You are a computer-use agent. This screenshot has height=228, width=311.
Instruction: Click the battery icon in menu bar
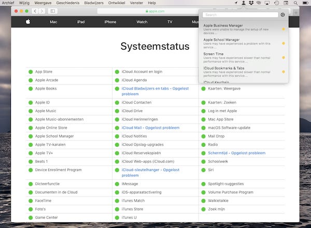coord(305,3)
